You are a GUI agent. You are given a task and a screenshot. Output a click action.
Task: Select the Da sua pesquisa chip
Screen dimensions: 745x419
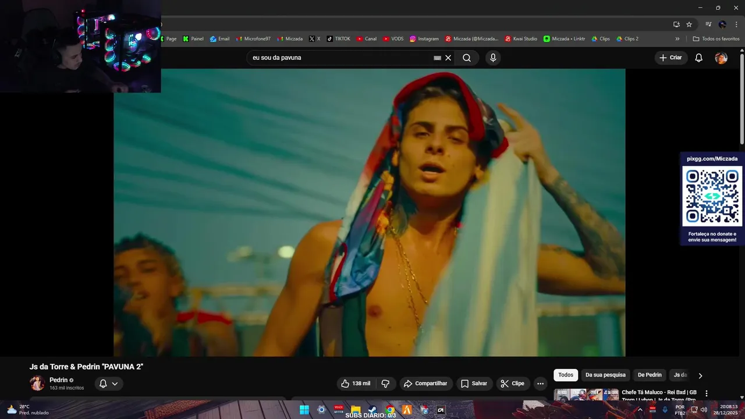605,375
